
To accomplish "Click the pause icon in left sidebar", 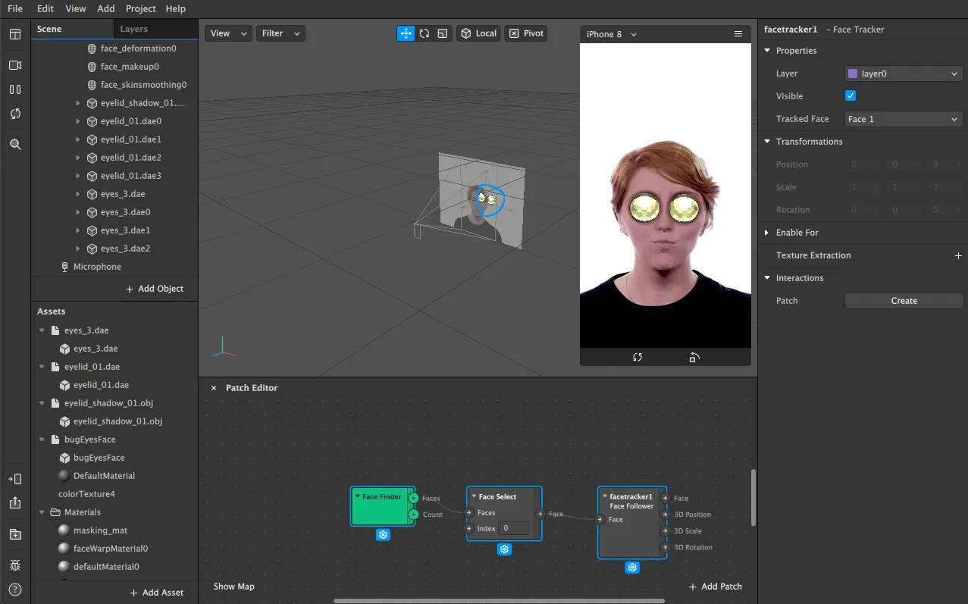I will [x=15, y=89].
